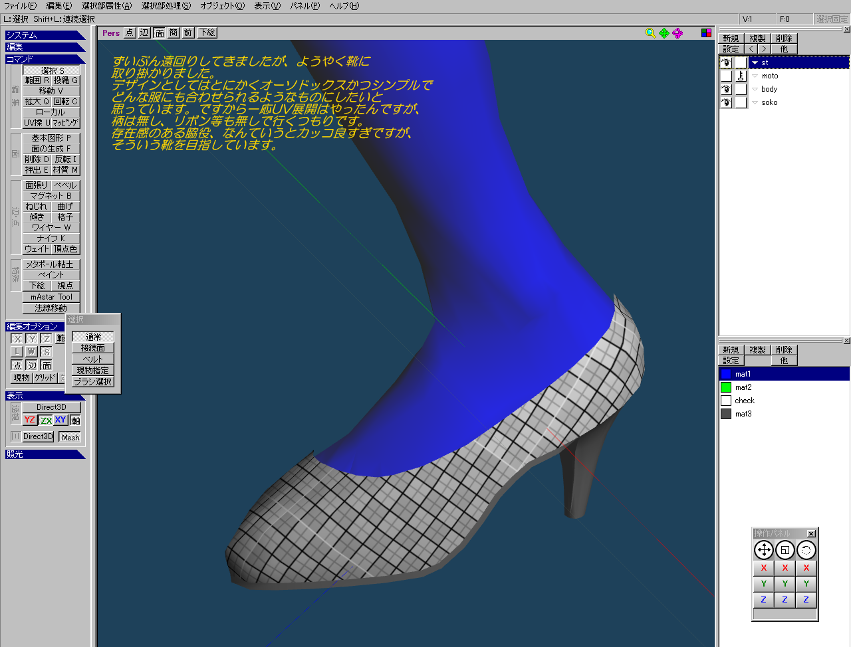Click the key lock icon for moto

point(741,76)
